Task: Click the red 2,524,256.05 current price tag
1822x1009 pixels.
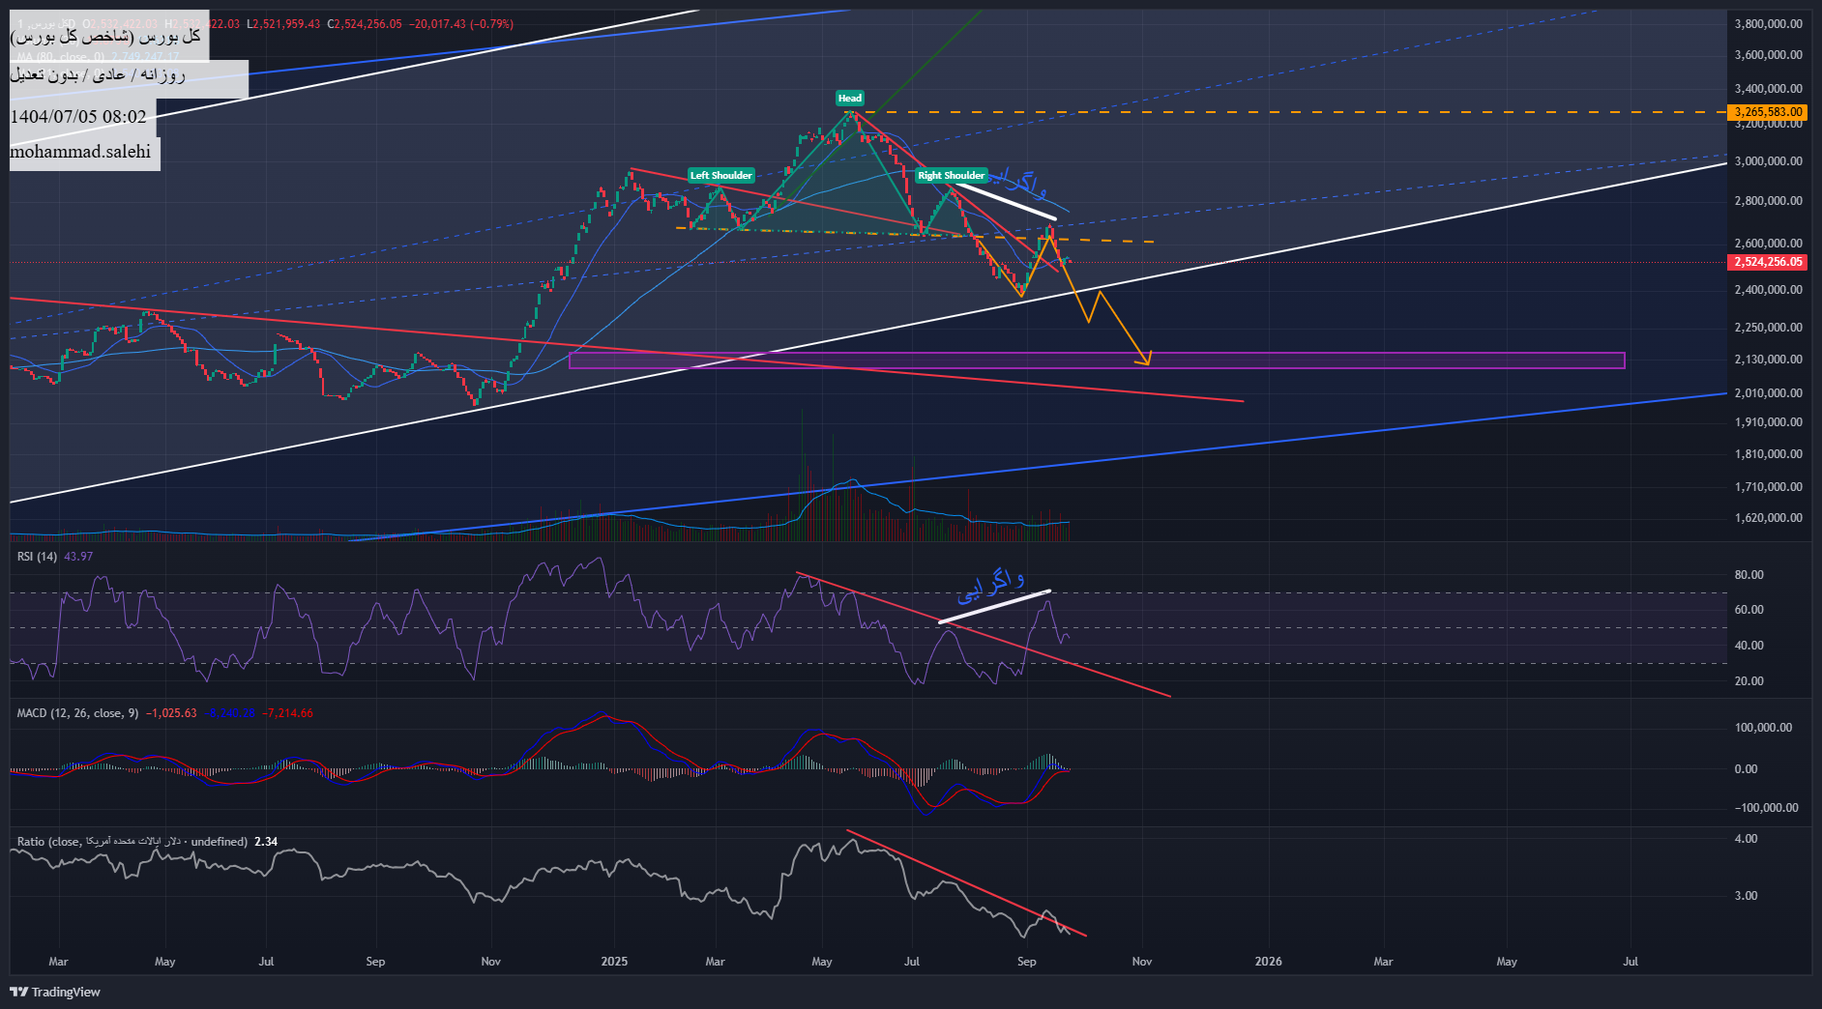Action: point(1767,262)
